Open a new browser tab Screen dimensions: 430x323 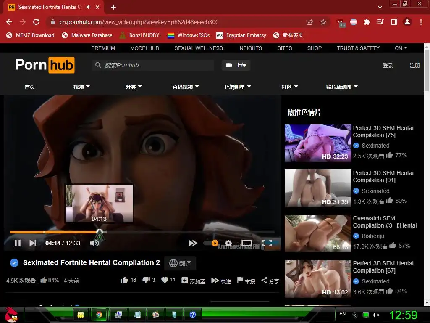pos(113,7)
